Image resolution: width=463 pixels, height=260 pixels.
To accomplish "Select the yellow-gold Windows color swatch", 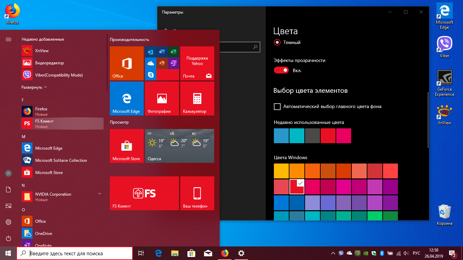I will [281, 171].
